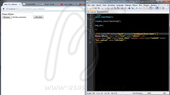170x95 pixels.
Task: Open Find with the binoculars icon
Action: (x=129, y=8)
